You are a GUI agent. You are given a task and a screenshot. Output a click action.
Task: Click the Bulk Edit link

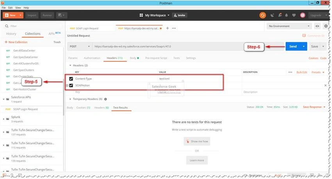click(x=302, y=72)
